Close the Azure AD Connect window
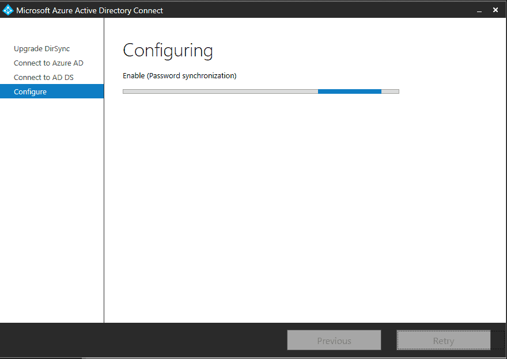 coord(495,10)
